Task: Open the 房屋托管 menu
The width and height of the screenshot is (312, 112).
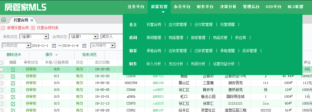Action: tap(159, 7)
